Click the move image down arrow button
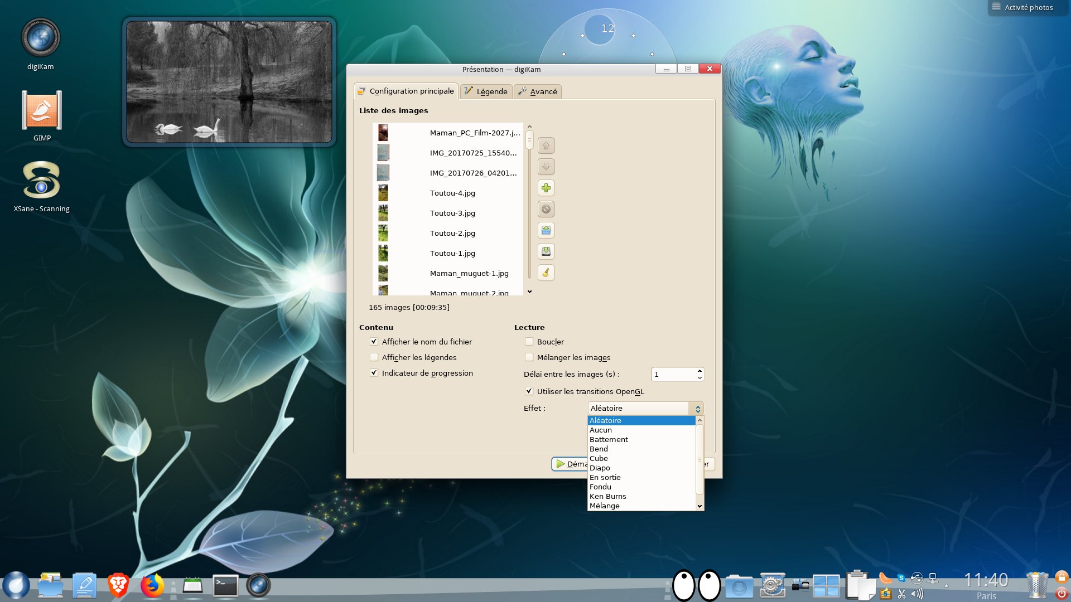The image size is (1071, 602). 546,167
